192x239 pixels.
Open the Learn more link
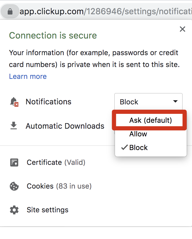28,77
